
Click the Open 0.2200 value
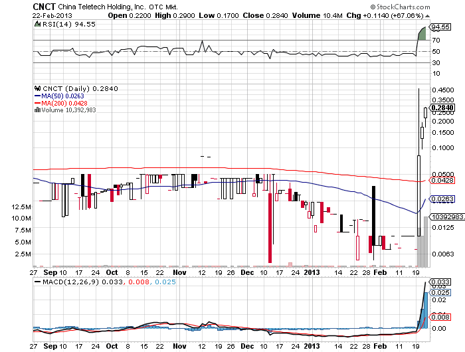click(x=130, y=15)
